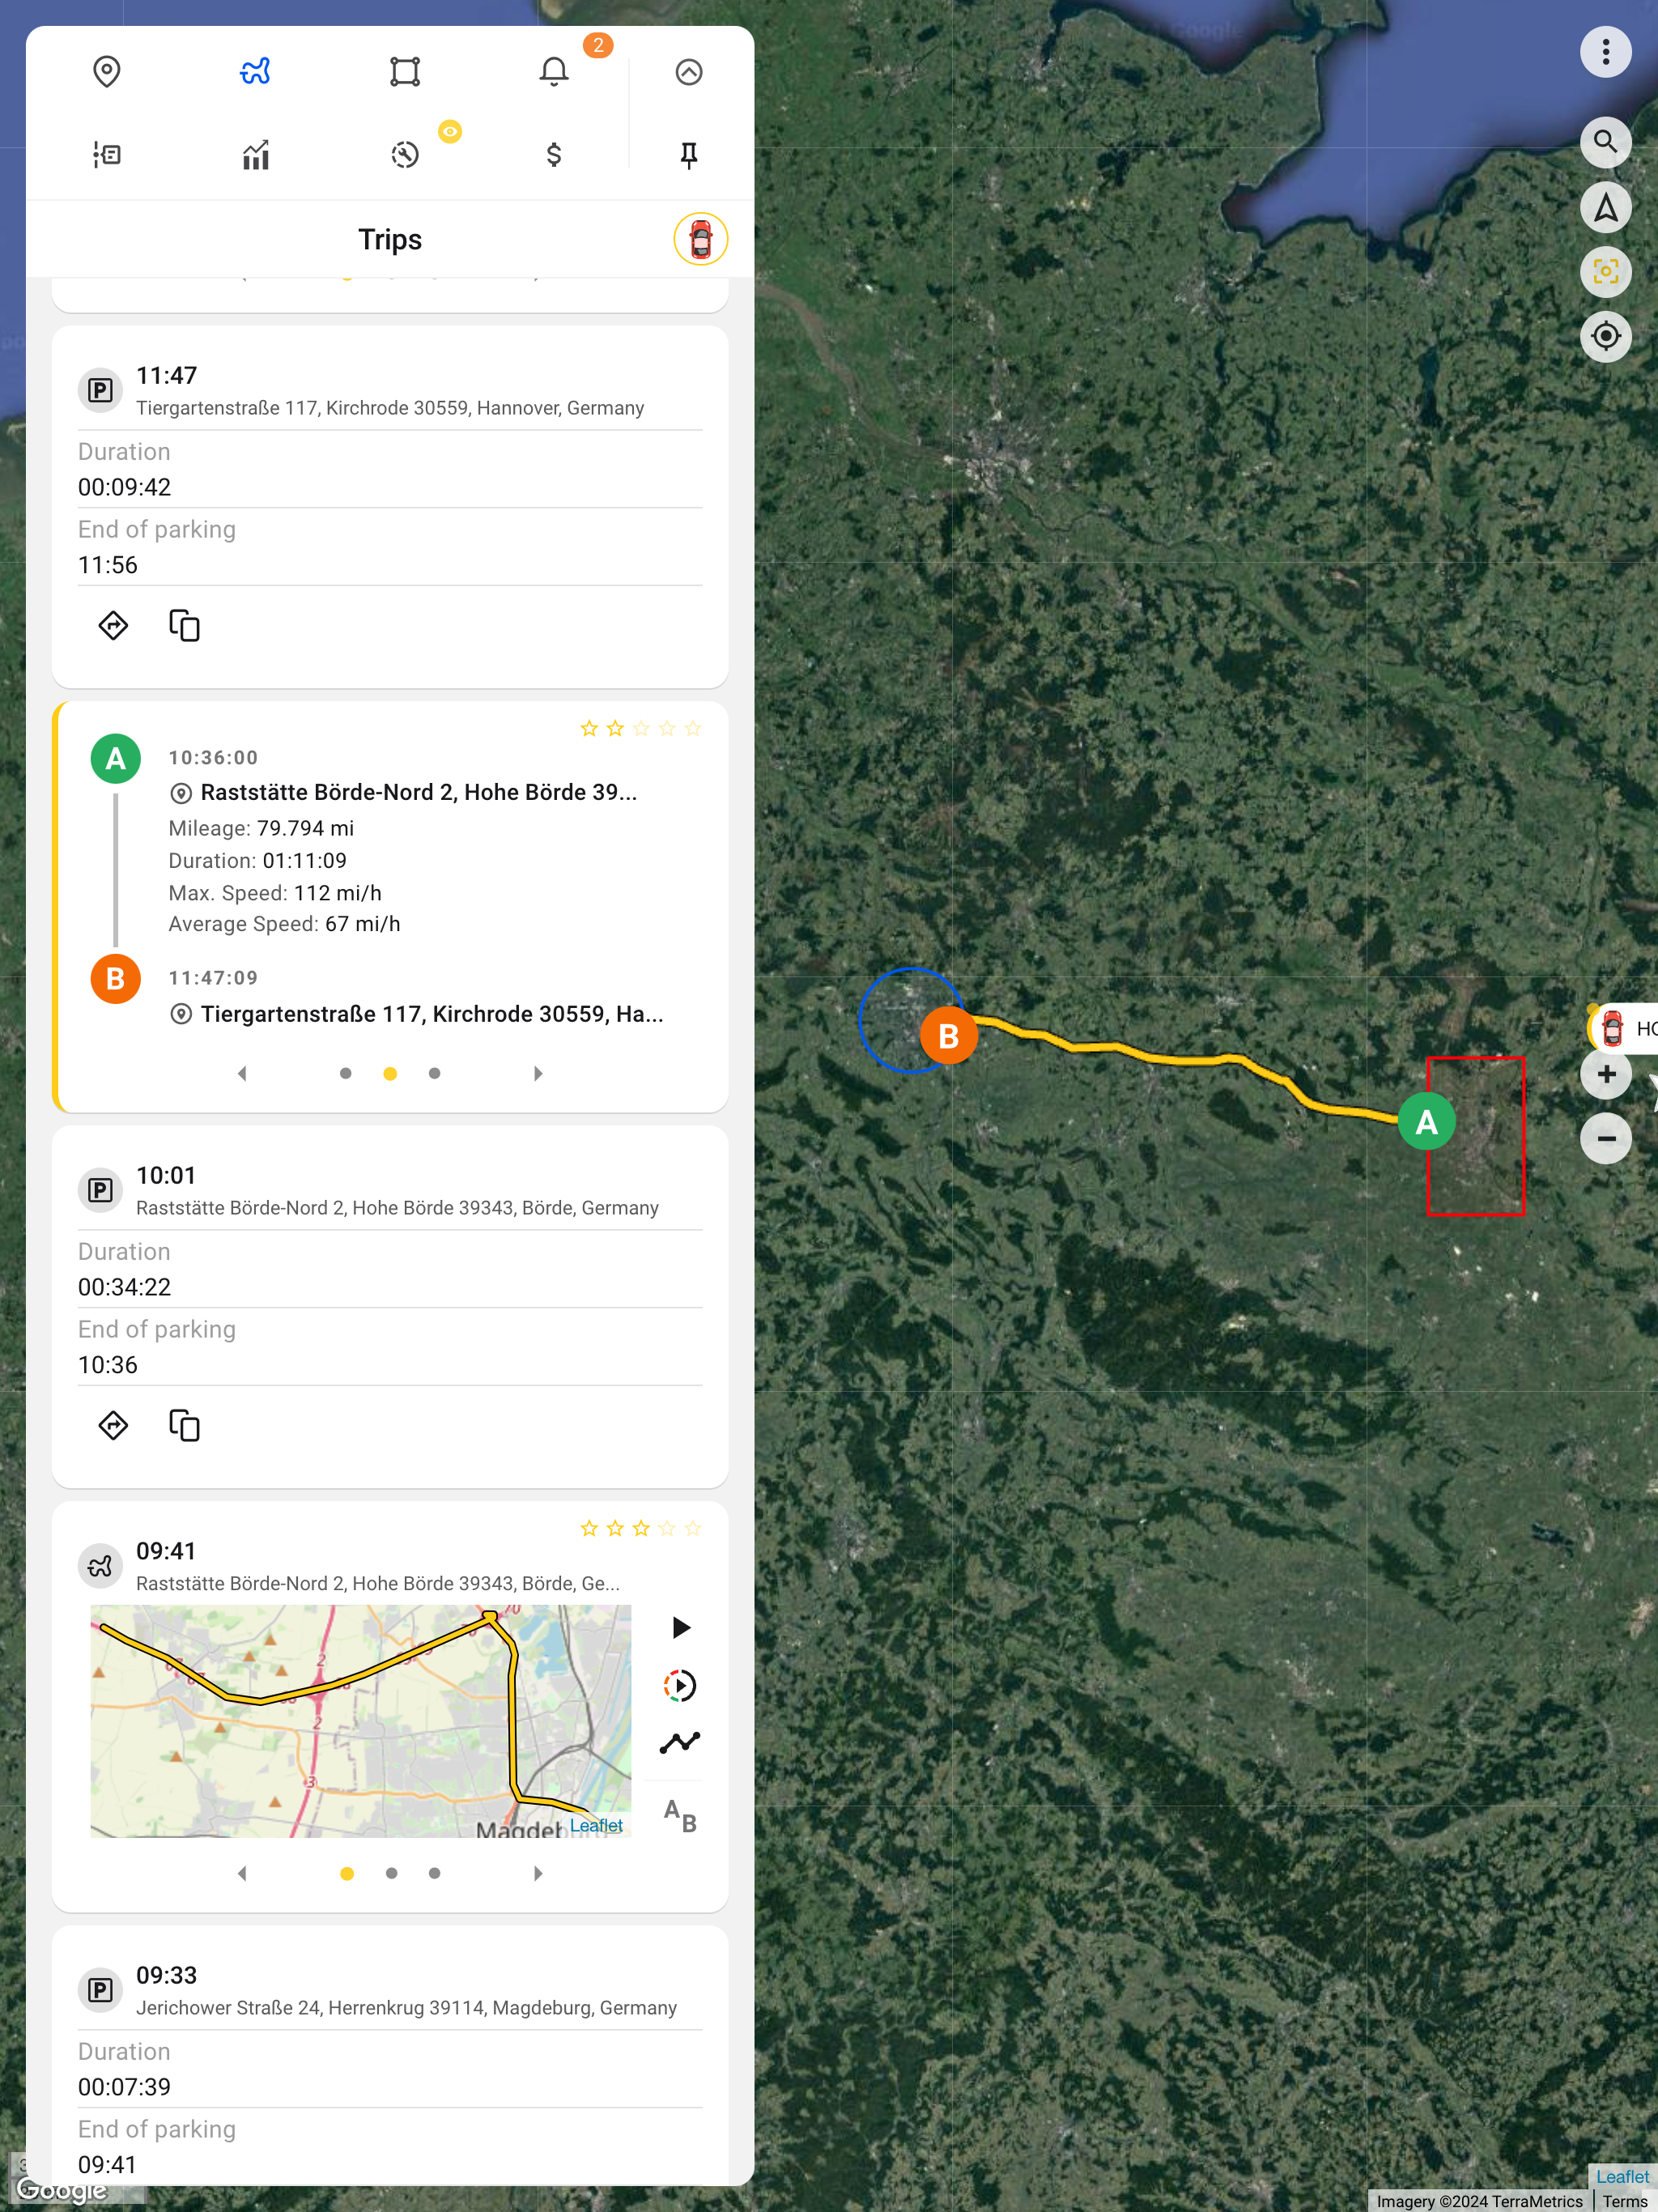Collapse the panel with up chevron

(688, 72)
